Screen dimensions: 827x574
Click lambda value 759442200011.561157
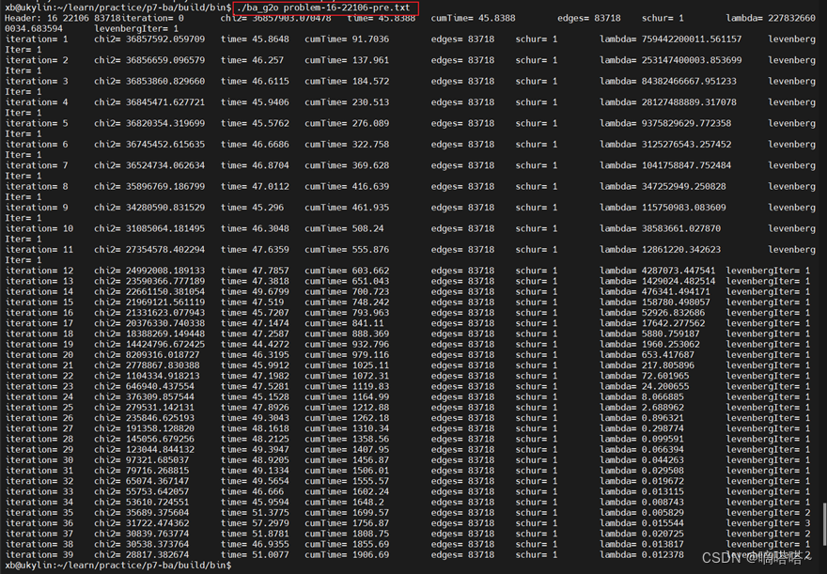[692, 39]
